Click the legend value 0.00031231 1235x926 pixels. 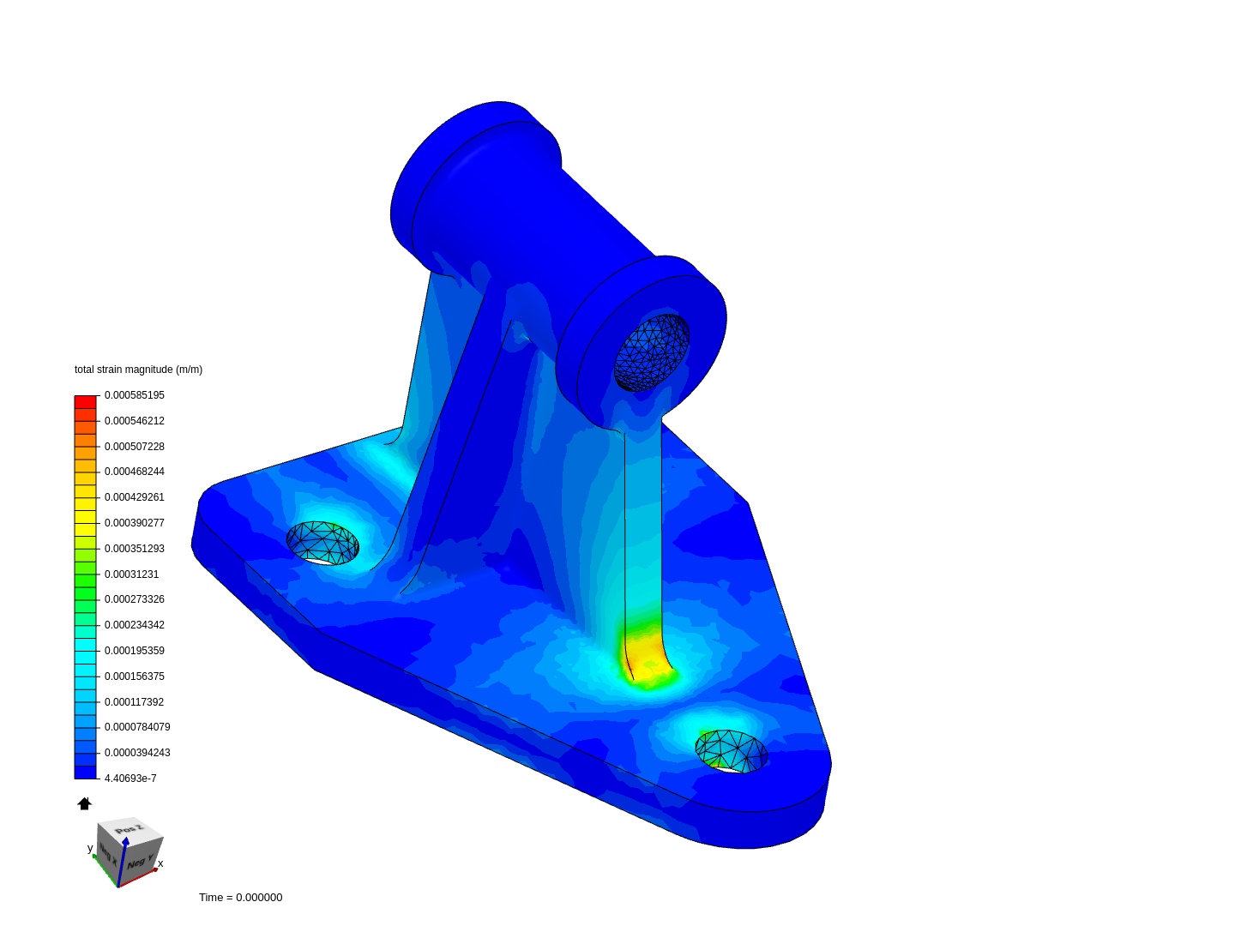132,574
